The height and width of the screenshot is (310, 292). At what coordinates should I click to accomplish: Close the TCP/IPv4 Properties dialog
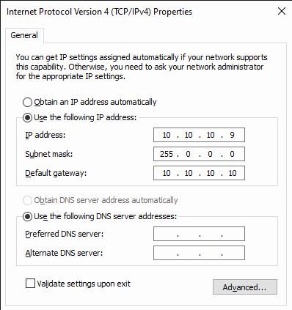[282, 11]
